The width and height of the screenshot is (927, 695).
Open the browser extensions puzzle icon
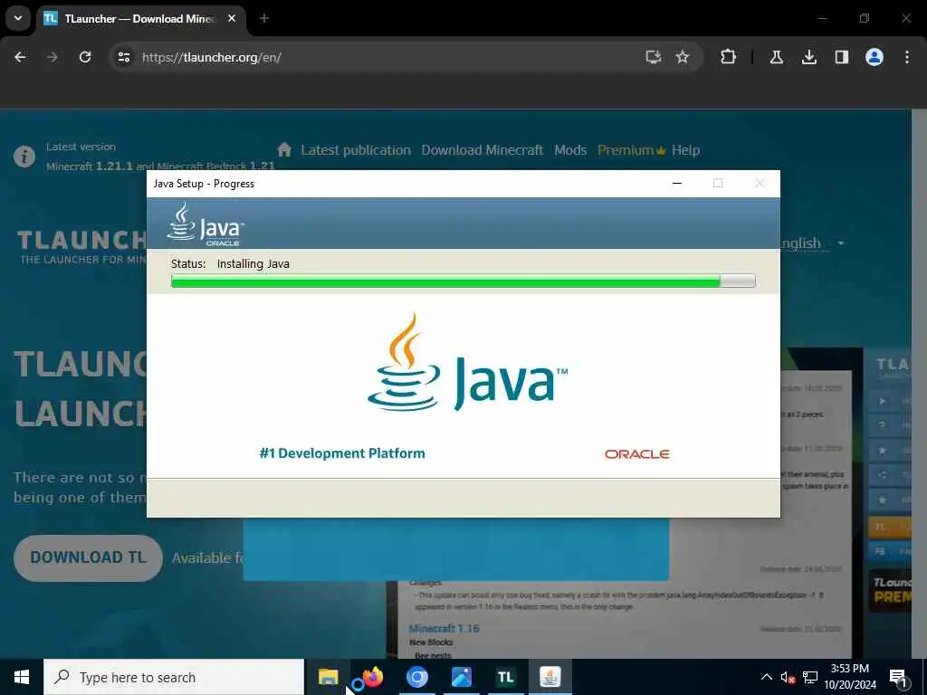pyautogui.click(x=729, y=57)
